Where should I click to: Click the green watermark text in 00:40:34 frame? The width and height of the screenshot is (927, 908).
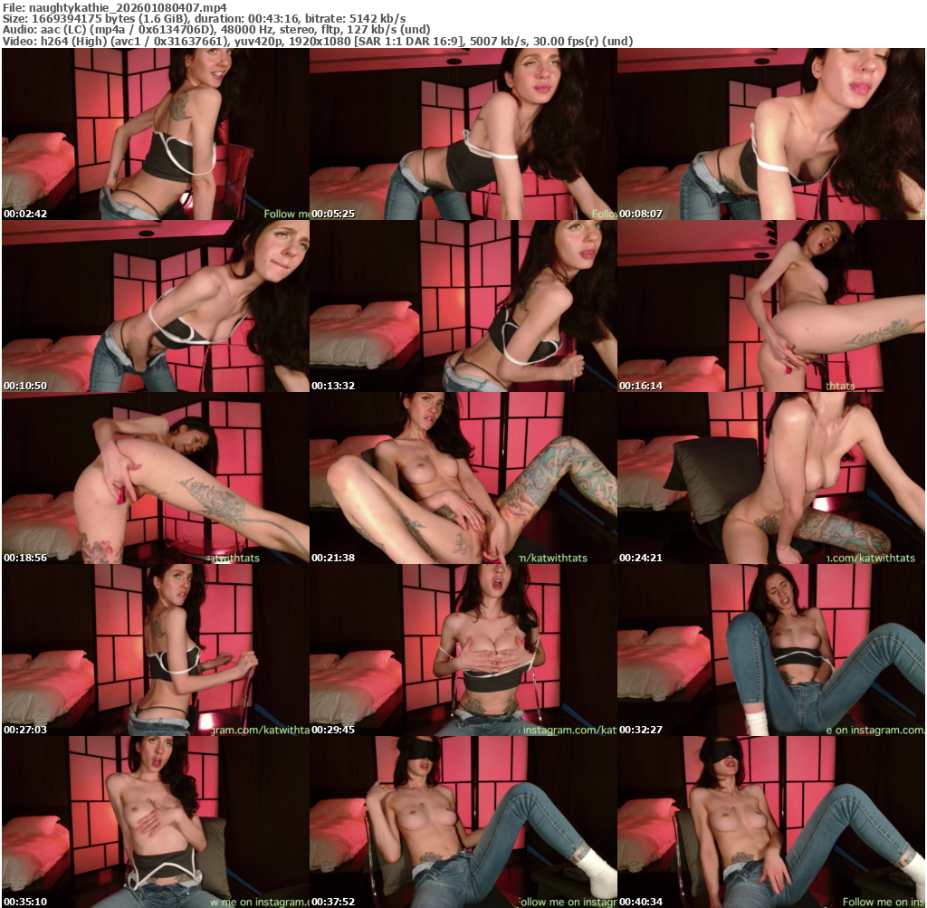(883, 902)
